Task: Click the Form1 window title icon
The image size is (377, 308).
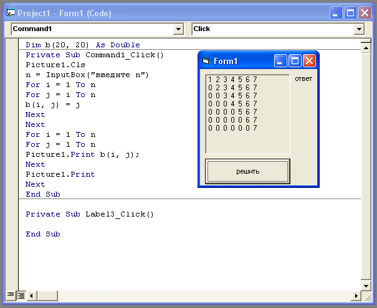Action: [x=206, y=61]
